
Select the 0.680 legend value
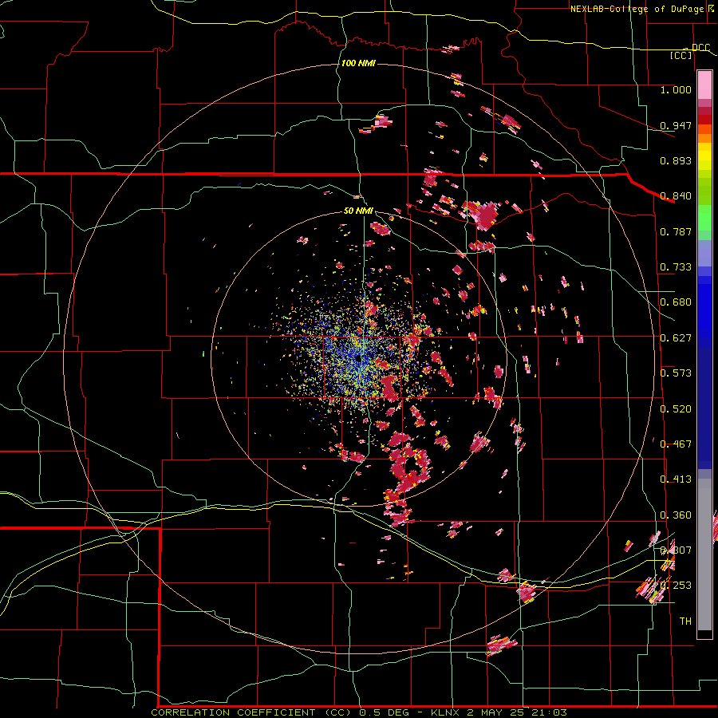click(x=676, y=302)
